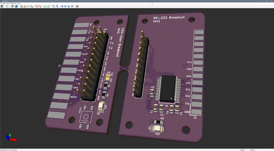The image size is (274, 151).
Task: Copy the 3D image to clipboard
Action: (7, 6)
